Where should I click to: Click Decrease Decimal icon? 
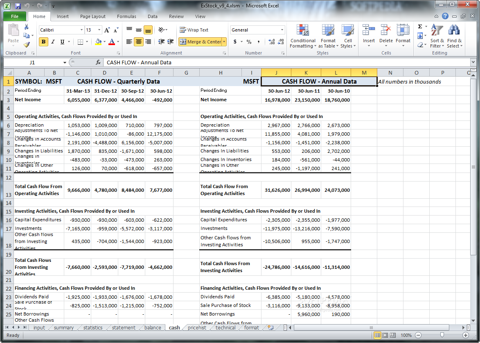pos(281,42)
